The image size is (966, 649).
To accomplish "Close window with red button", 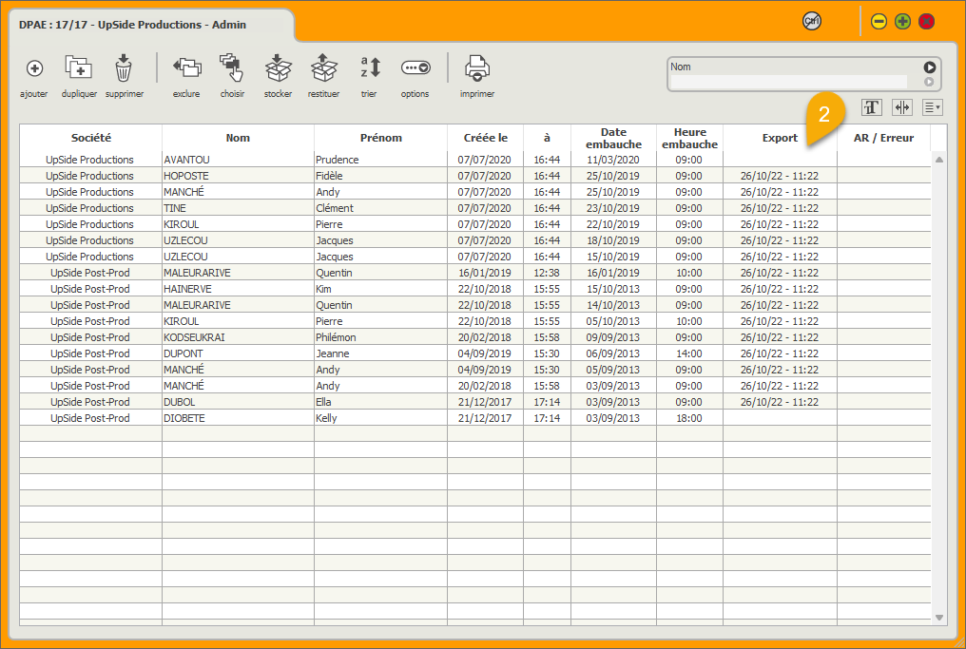I will click(x=927, y=22).
